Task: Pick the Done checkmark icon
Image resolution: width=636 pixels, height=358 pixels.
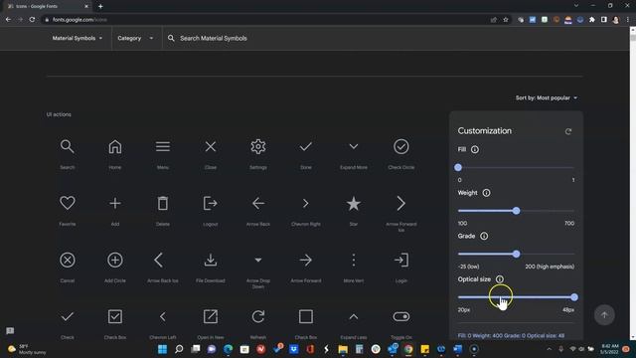Action: point(306,146)
